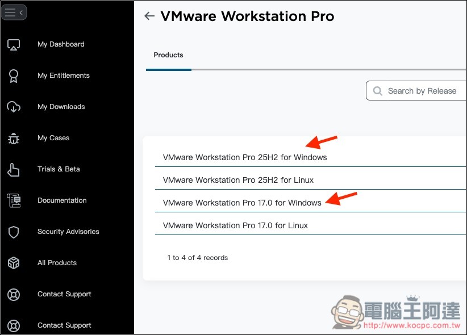467x335 pixels.
Task: Open My Downloads via the cloud download icon
Action: (15, 106)
